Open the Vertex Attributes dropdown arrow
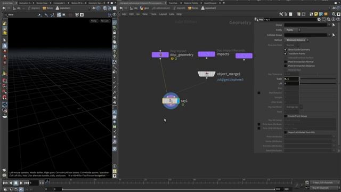The width and height of the screenshot is (341, 192). click(334, 141)
